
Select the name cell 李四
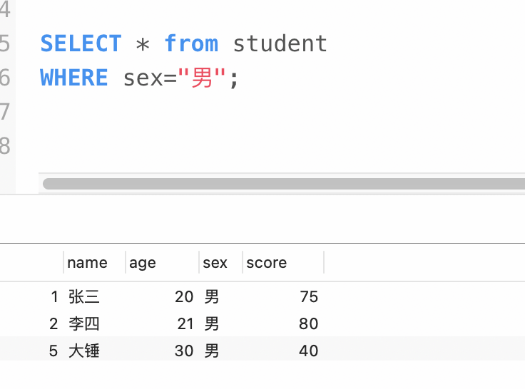click(x=84, y=324)
